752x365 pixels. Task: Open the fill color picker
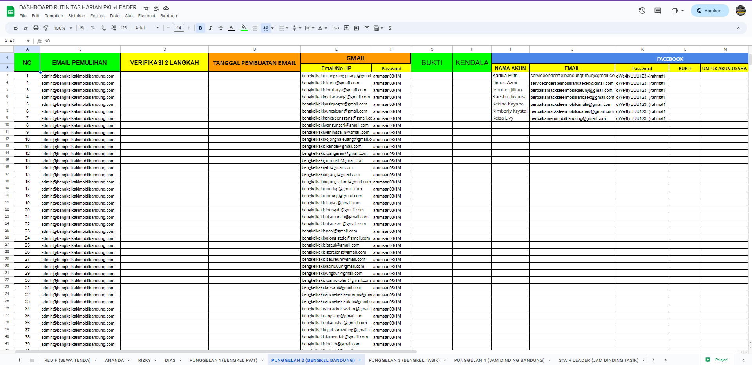pos(244,28)
